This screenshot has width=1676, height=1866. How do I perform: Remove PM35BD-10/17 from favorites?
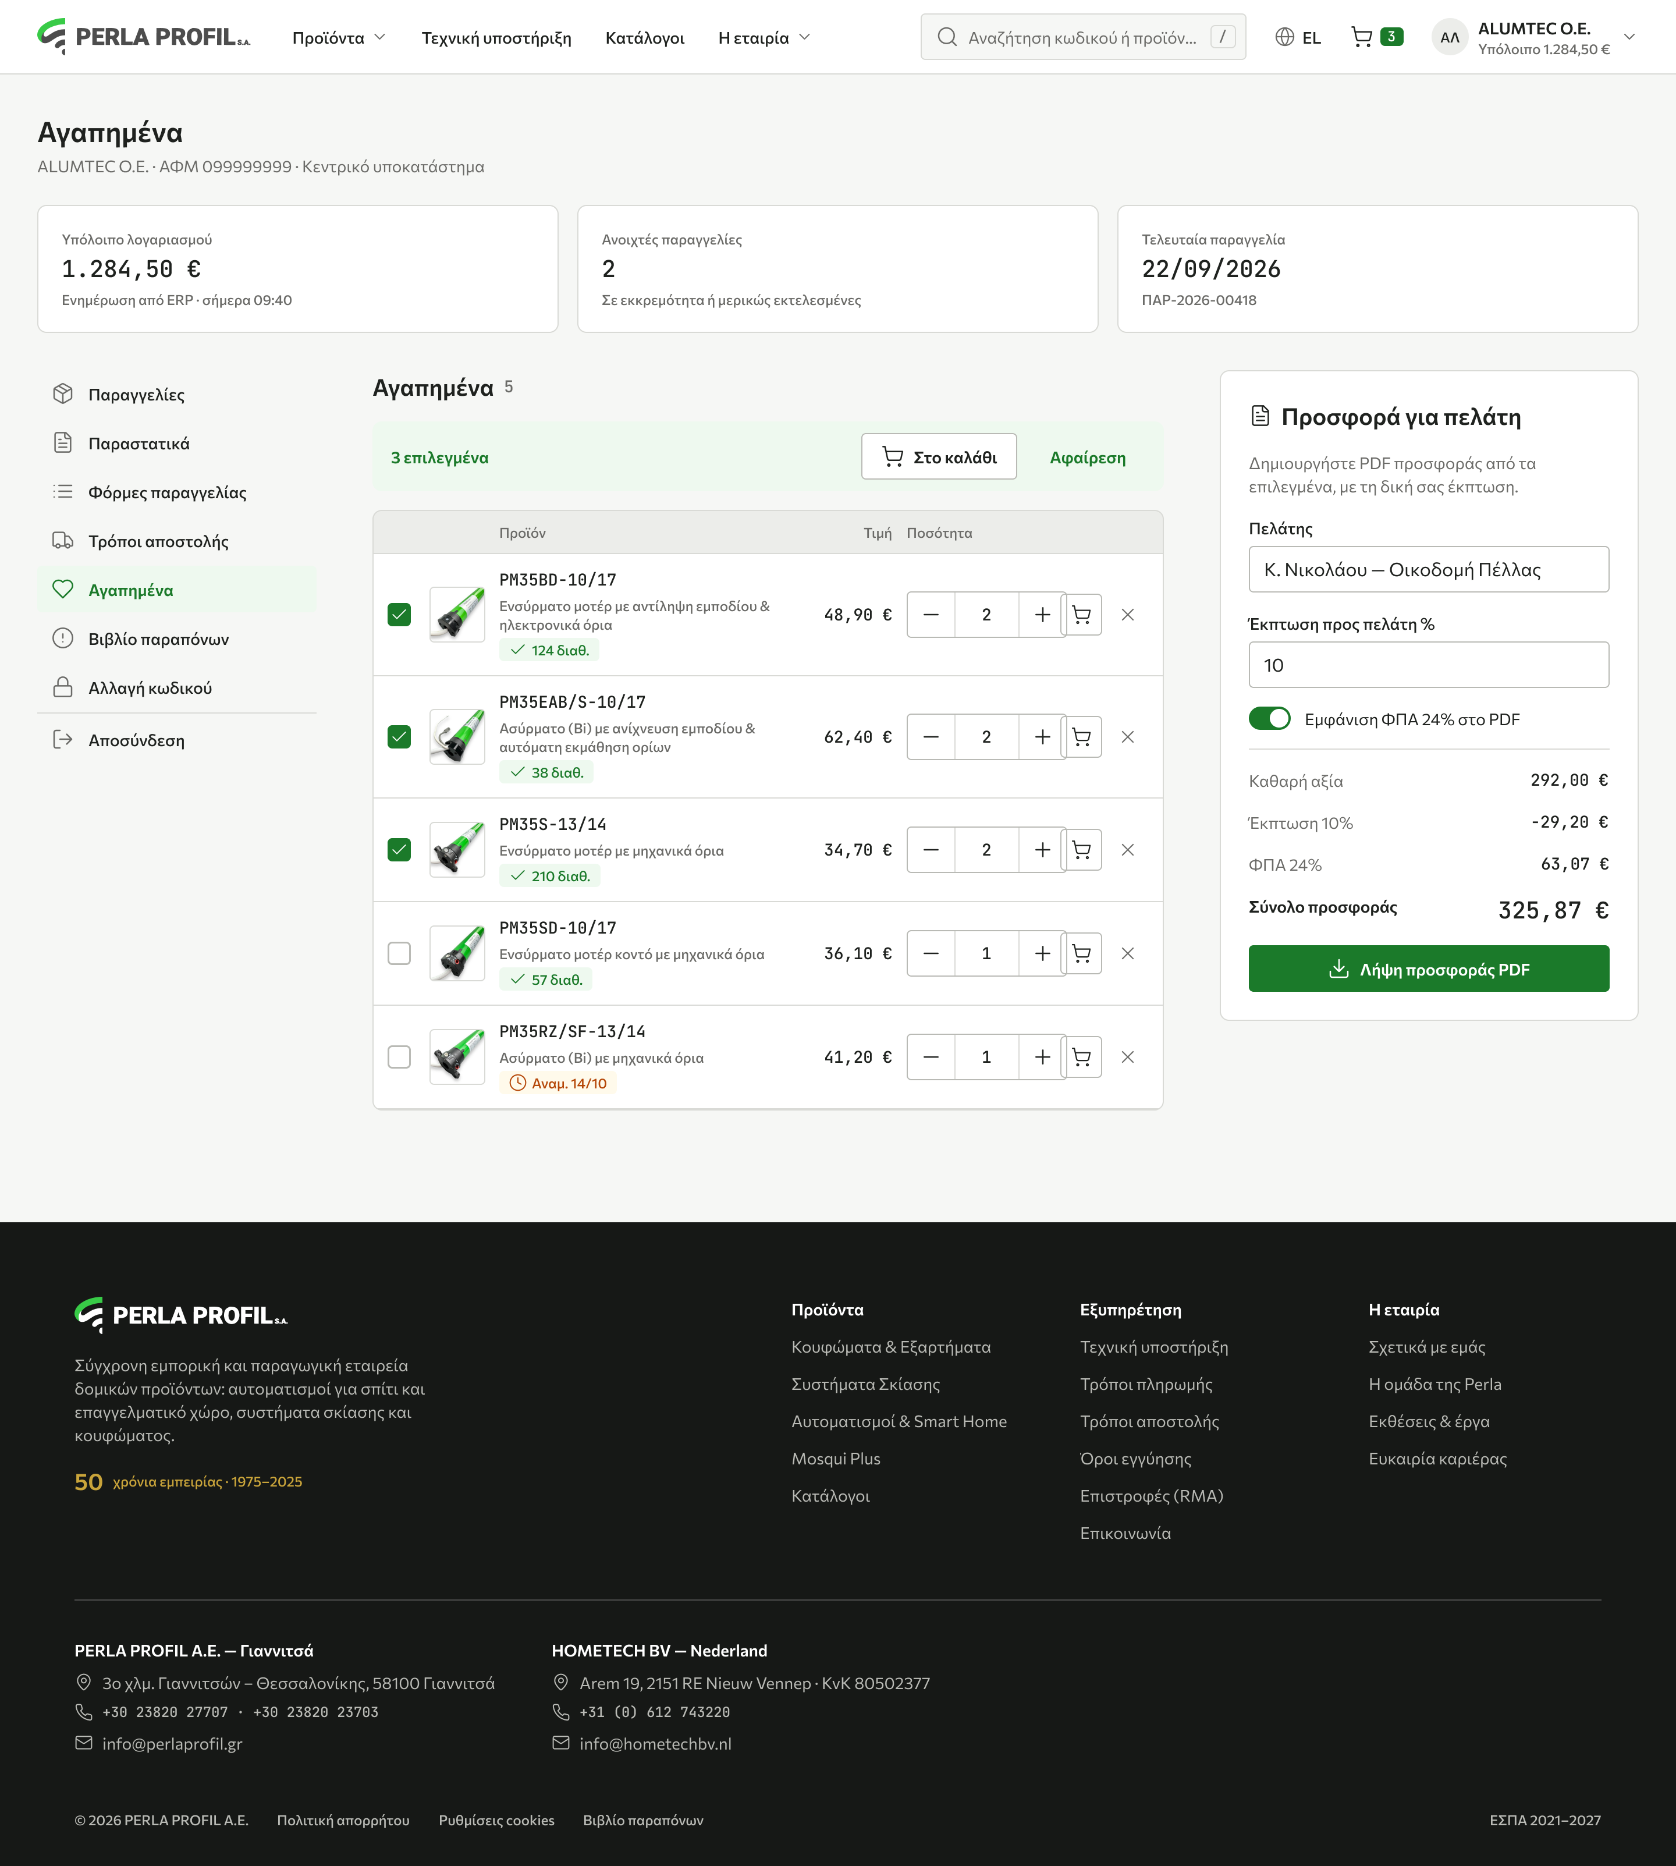pyautogui.click(x=1127, y=614)
